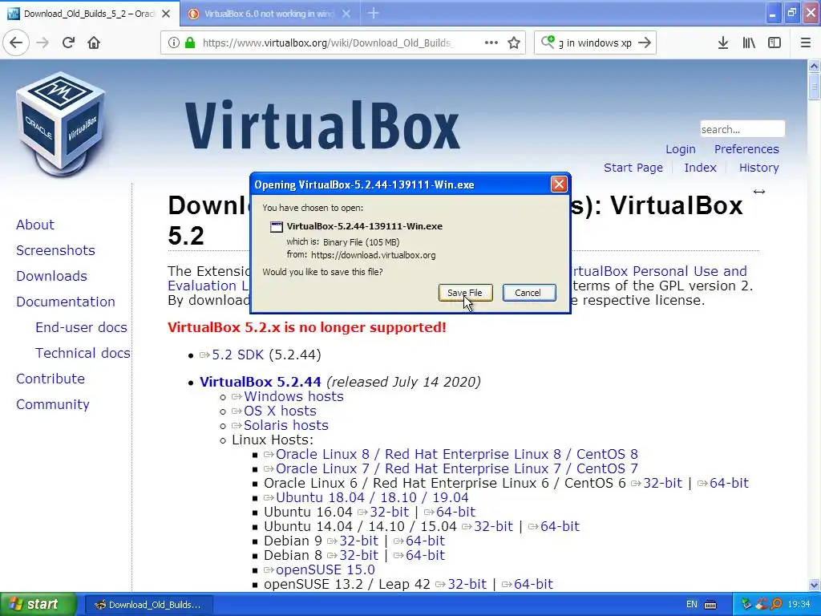Click the page scrollbar down arrow
The image size is (821, 616).
814,585
